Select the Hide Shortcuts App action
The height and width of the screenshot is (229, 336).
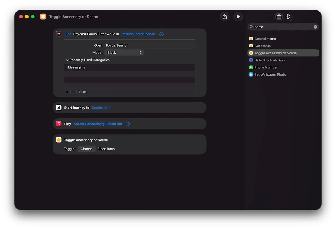click(x=270, y=60)
